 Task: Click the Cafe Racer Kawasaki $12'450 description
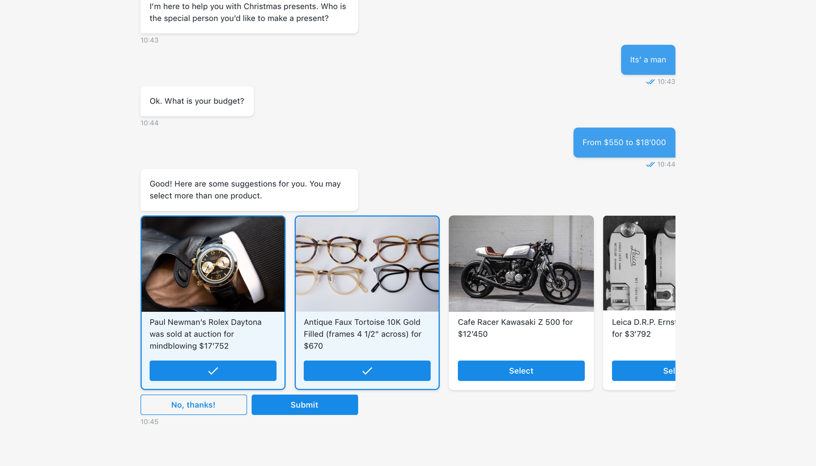[515, 328]
